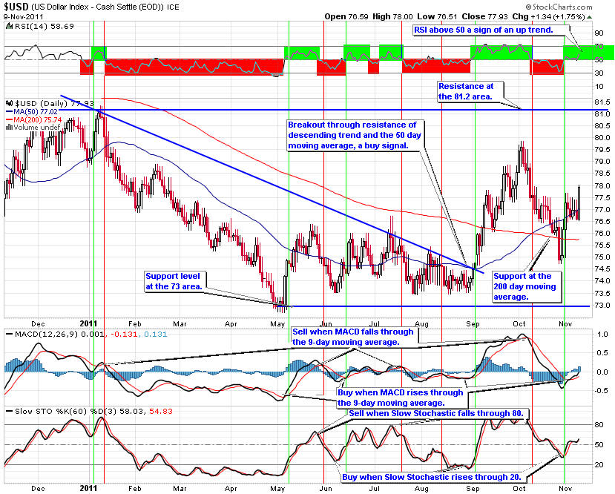Image resolution: width=615 pixels, height=494 pixels.
Task: Click the 'Support level at the 73 area' label
Action: click(174, 280)
